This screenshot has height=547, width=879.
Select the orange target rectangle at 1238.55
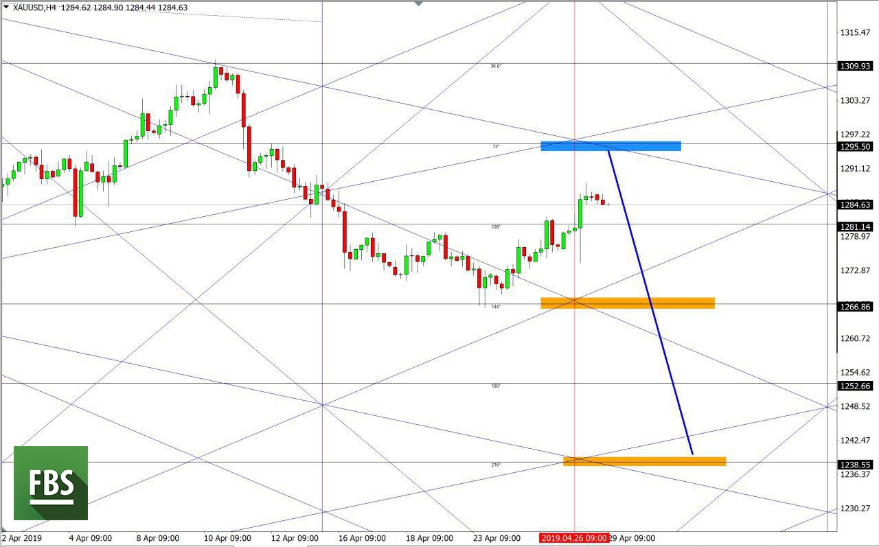644,461
